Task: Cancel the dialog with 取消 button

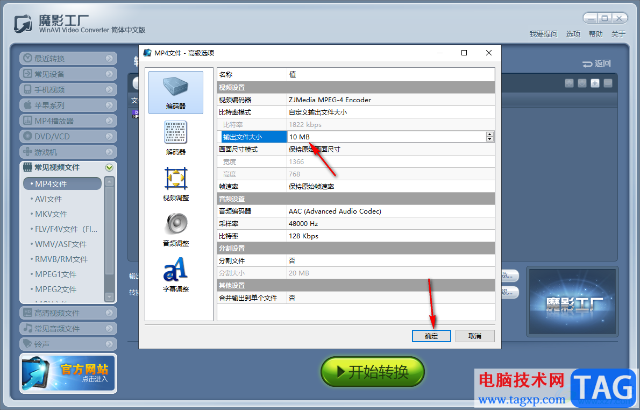Action: [475, 336]
